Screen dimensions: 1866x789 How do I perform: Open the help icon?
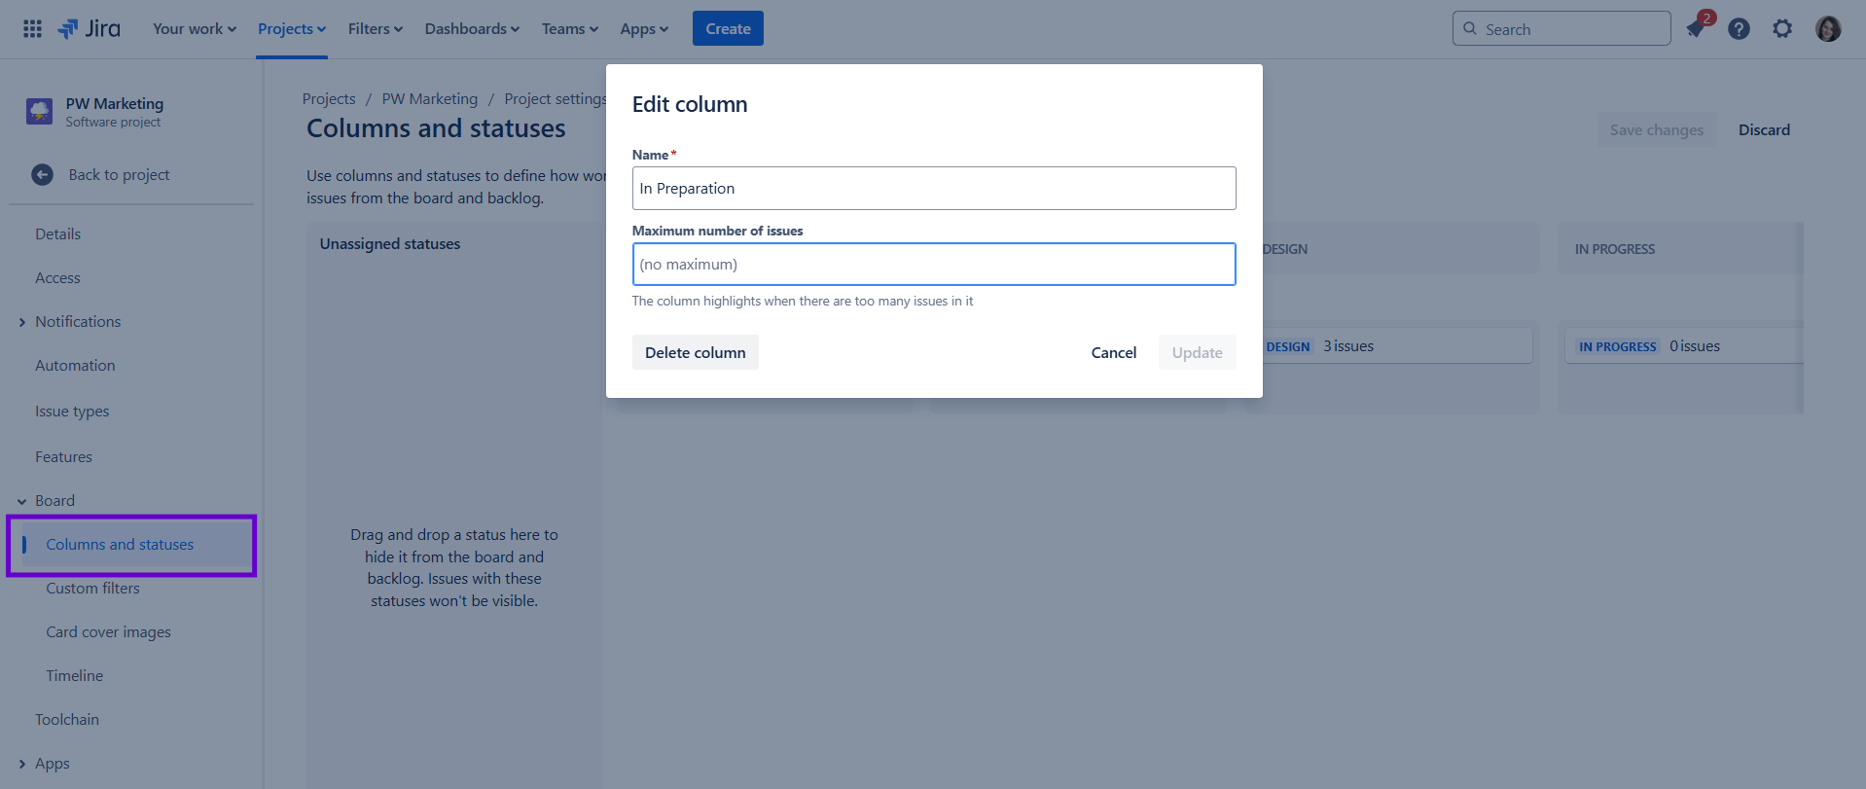[1739, 29]
